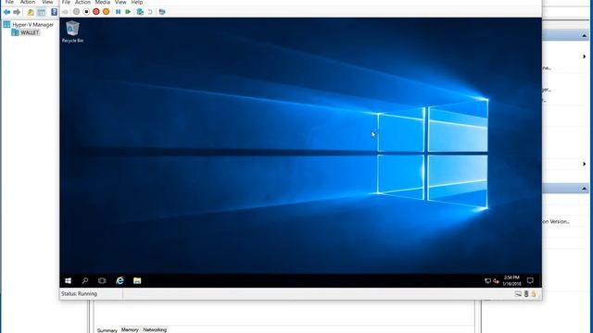Turn off the VM with the black square icon
Viewport: 593px width, 333px height.
(x=86, y=12)
